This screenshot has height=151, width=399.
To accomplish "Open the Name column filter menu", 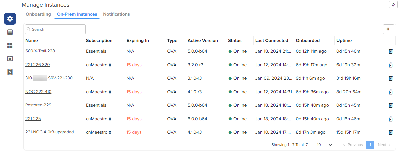I will tap(80, 41).
